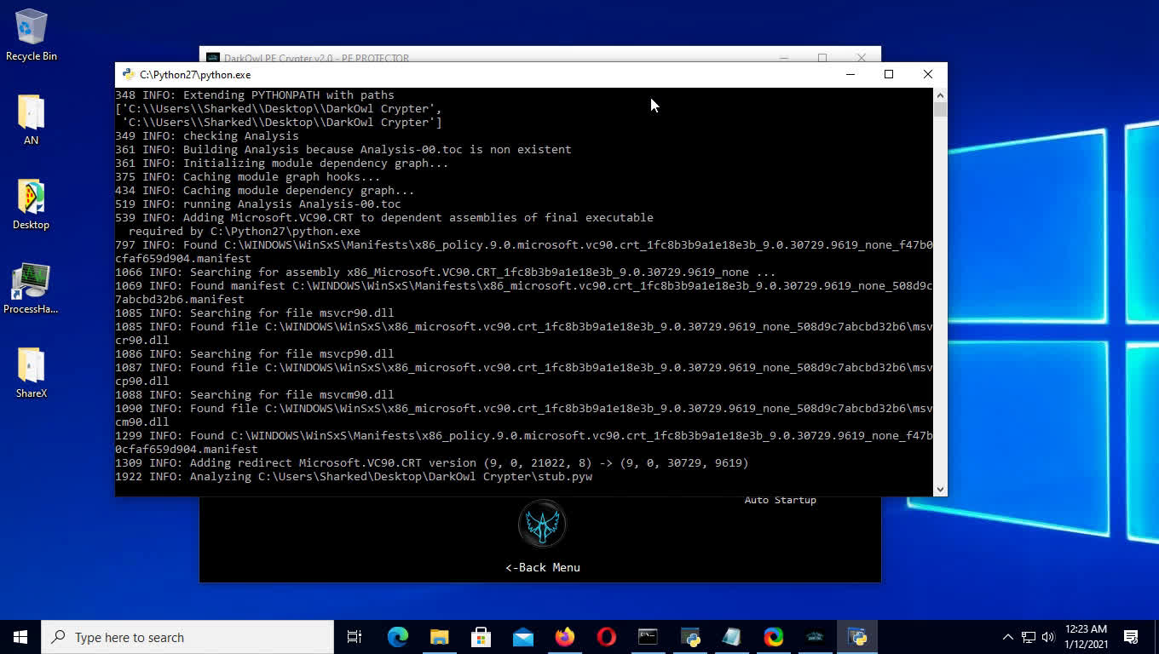
Task: Click the console scrollbar up arrow
Action: (940, 95)
